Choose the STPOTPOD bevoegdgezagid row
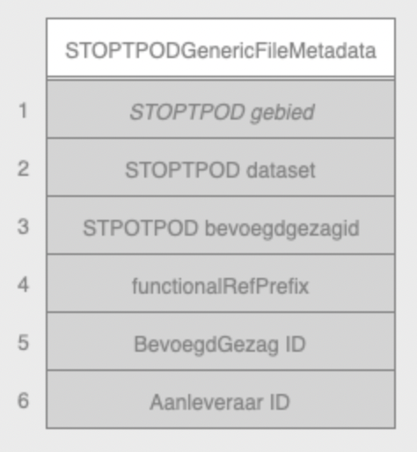 (x=221, y=225)
